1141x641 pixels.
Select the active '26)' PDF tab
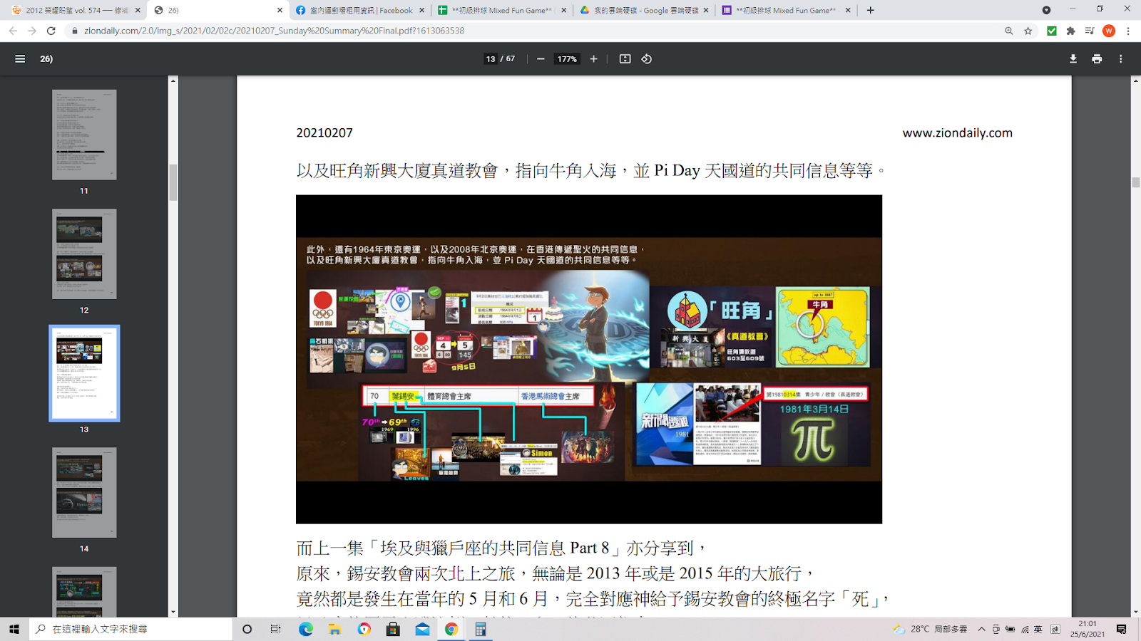point(218,10)
